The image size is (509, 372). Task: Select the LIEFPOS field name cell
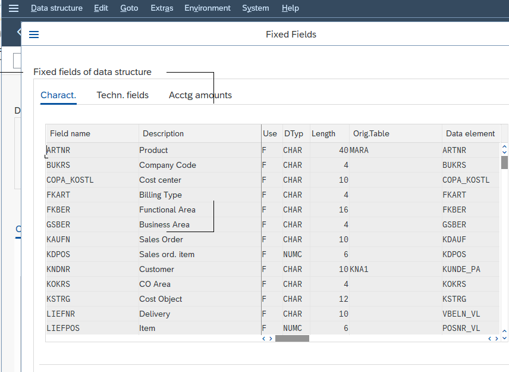[x=92, y=329]
